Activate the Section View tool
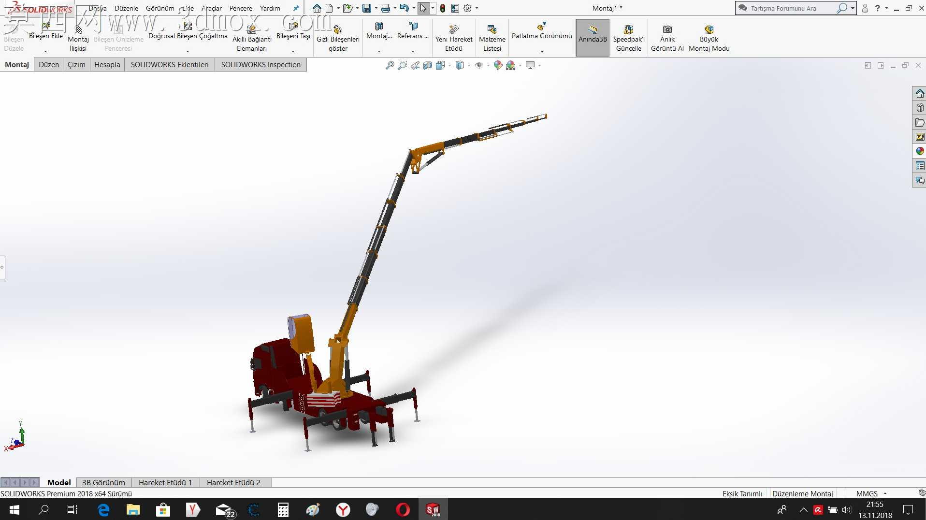The height and width of the screenshot is (520, 926). pyautogui.click(x=428, y=65)
